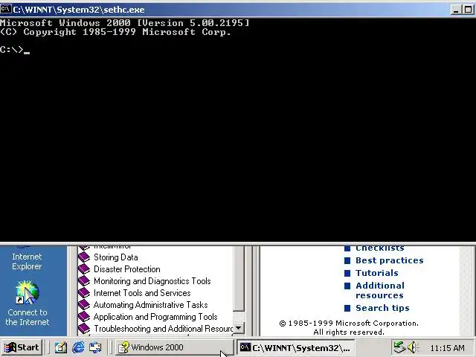476x357 pixels.
Task: Open Application and Programming Tools topic
Action: (x=155, y=317)
